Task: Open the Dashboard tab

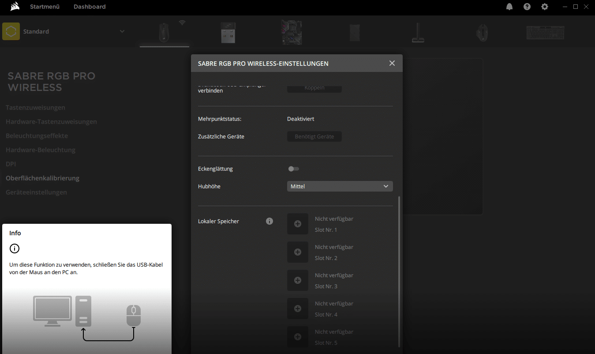Action: coord(90,7)
